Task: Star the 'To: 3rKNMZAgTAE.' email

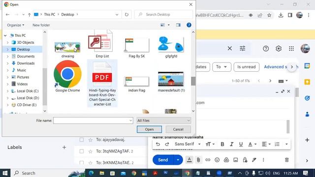Action: 91,163
